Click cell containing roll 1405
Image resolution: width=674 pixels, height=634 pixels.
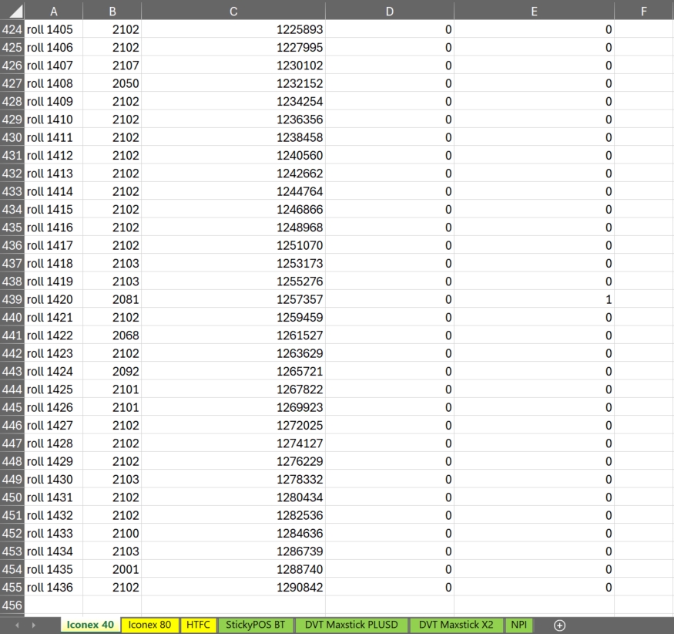point(54,29)
